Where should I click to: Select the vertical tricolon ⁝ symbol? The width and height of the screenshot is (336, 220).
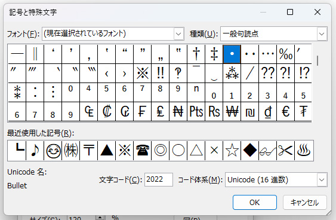click(x=53, y=92)
